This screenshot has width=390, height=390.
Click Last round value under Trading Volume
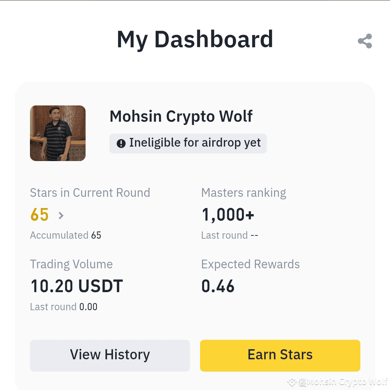63,307
